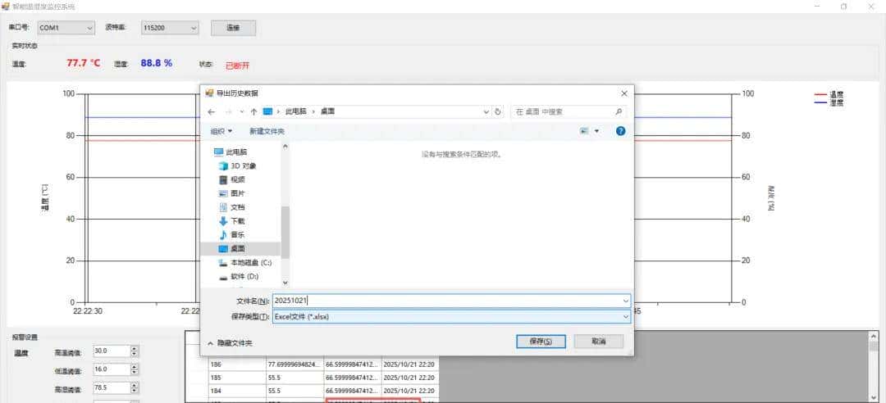886x403 pixels.
Task: Close the 导出历史数据 dialog
Action: 623,93
